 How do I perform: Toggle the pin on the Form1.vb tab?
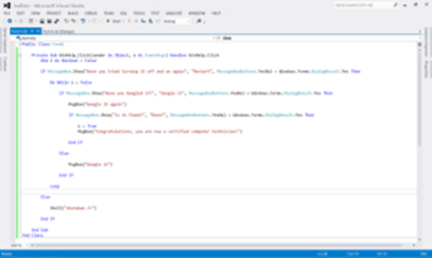[x=32, y=31]
